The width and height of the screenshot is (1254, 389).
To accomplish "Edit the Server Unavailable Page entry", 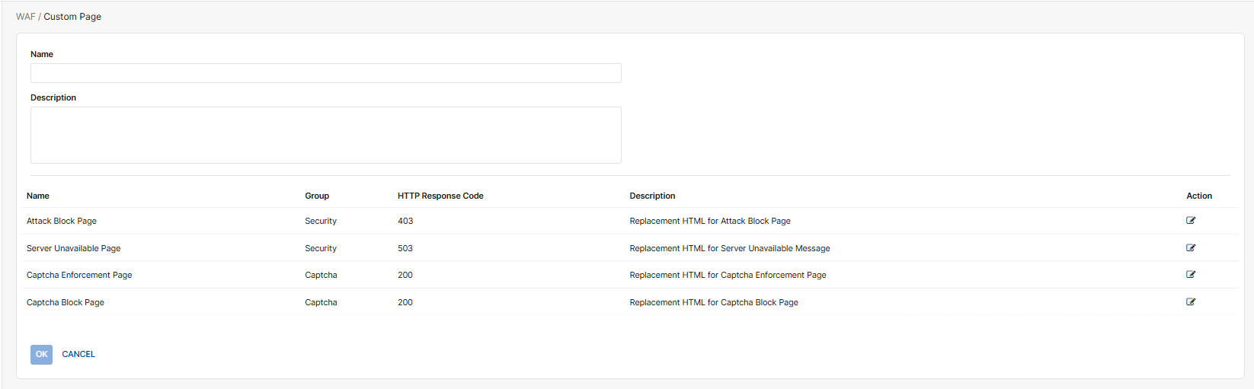I will [x=1191, y=248].
